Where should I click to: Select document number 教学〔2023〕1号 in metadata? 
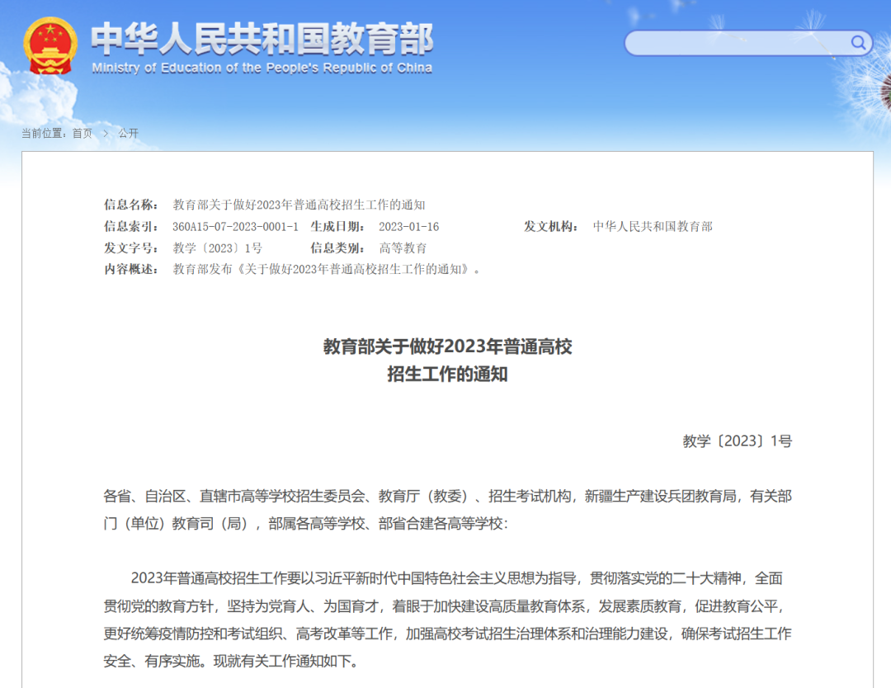pos(218,248)
